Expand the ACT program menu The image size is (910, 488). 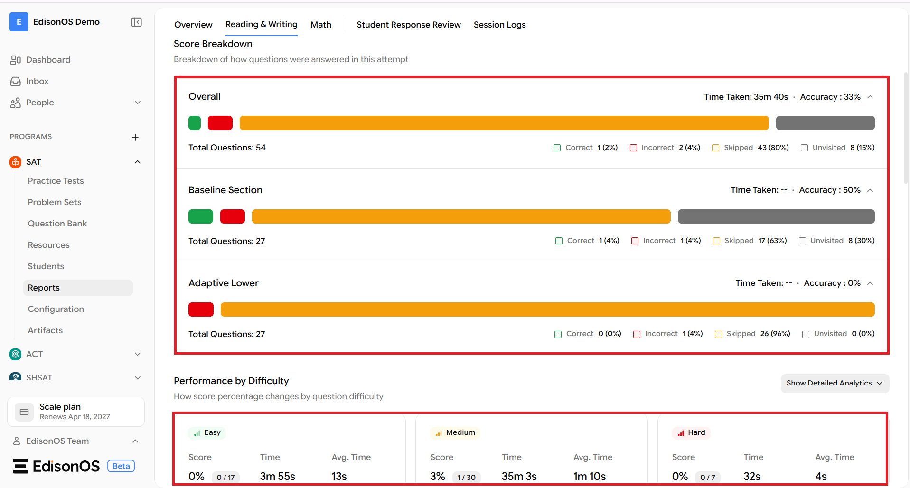tap(138, 354)
